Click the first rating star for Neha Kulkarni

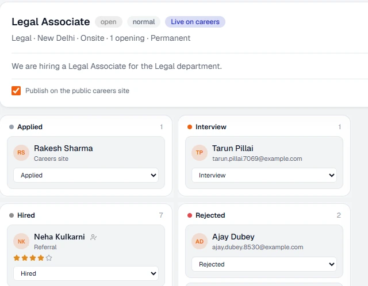coord(17,258)
